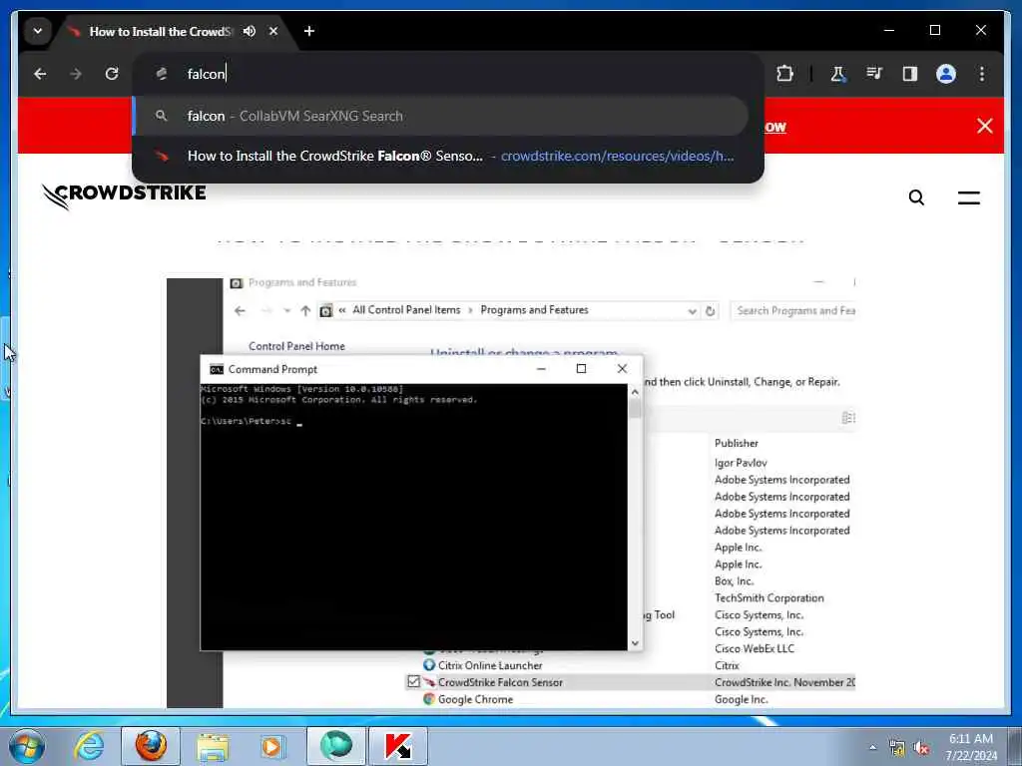Open the site search magnifier icon
Screen dimensions: 1022x766
916,197
